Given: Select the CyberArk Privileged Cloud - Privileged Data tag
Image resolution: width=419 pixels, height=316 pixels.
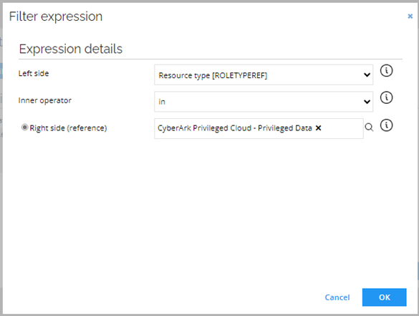Looking at the screenshot, I should point(235,128).
